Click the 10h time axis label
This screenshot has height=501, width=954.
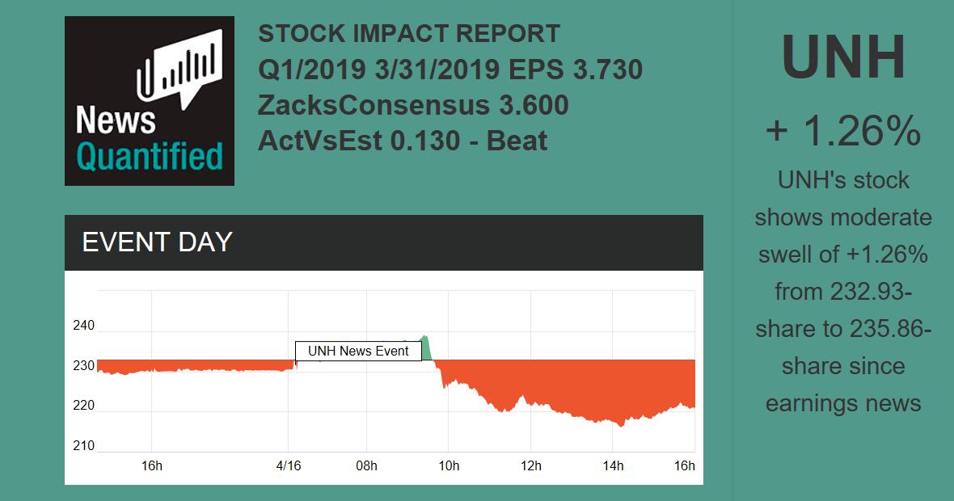pyautogui.click(x=449, y=465)
